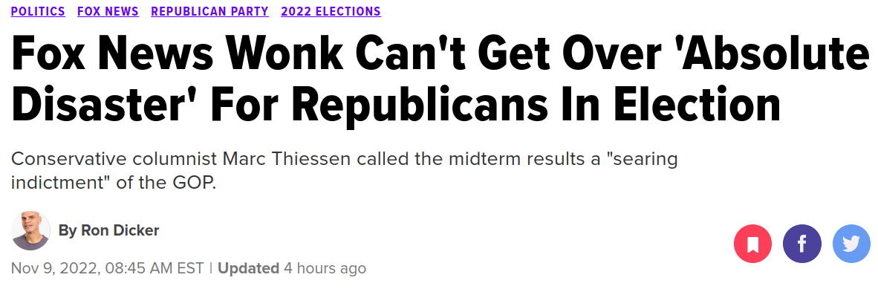Open the POLITICS topic tag
The width and height of the screenshot is (878, 292).
point(38,11)
